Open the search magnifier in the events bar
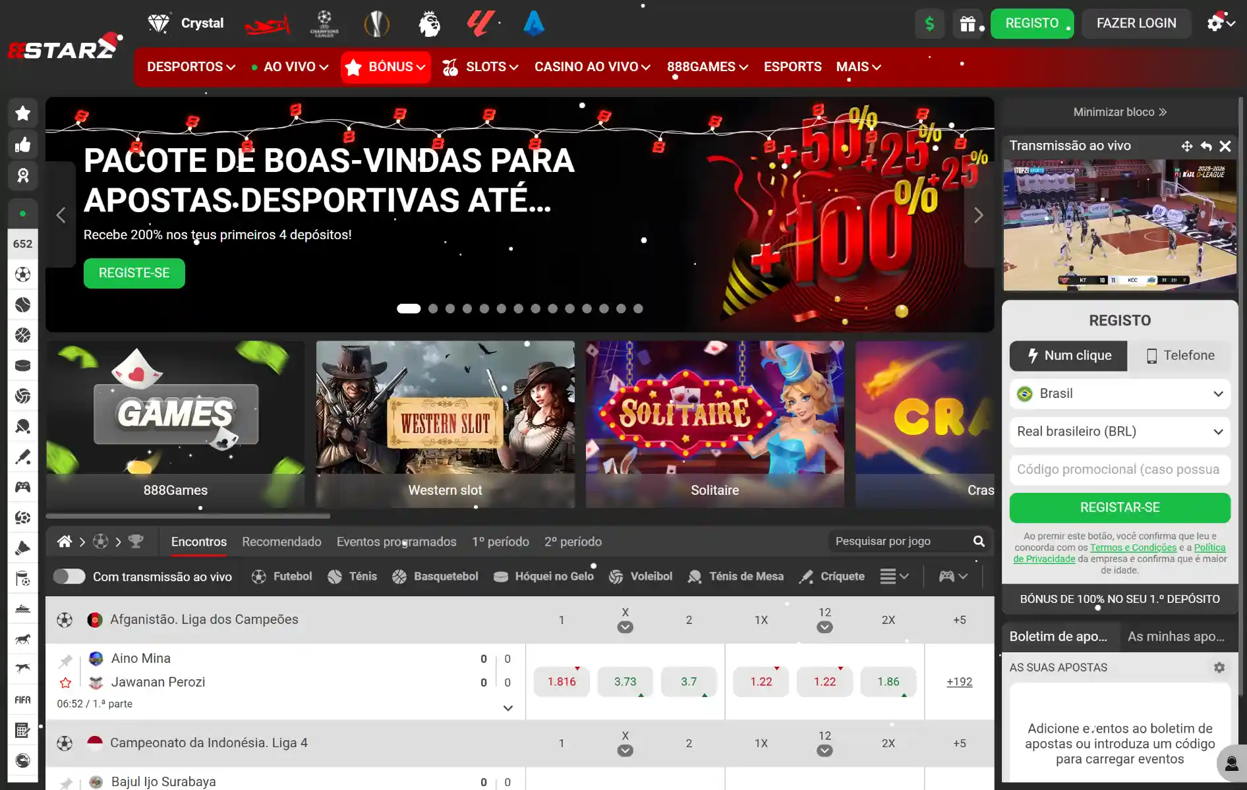 pos(979,541)
